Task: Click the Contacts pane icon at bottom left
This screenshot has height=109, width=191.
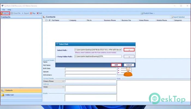Action: coord(2,90)
